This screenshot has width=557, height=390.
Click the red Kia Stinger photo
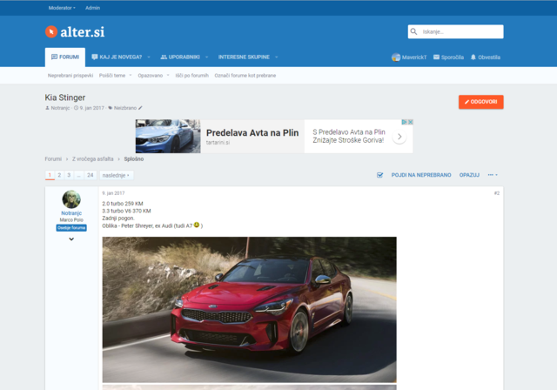tap(250, 310)
